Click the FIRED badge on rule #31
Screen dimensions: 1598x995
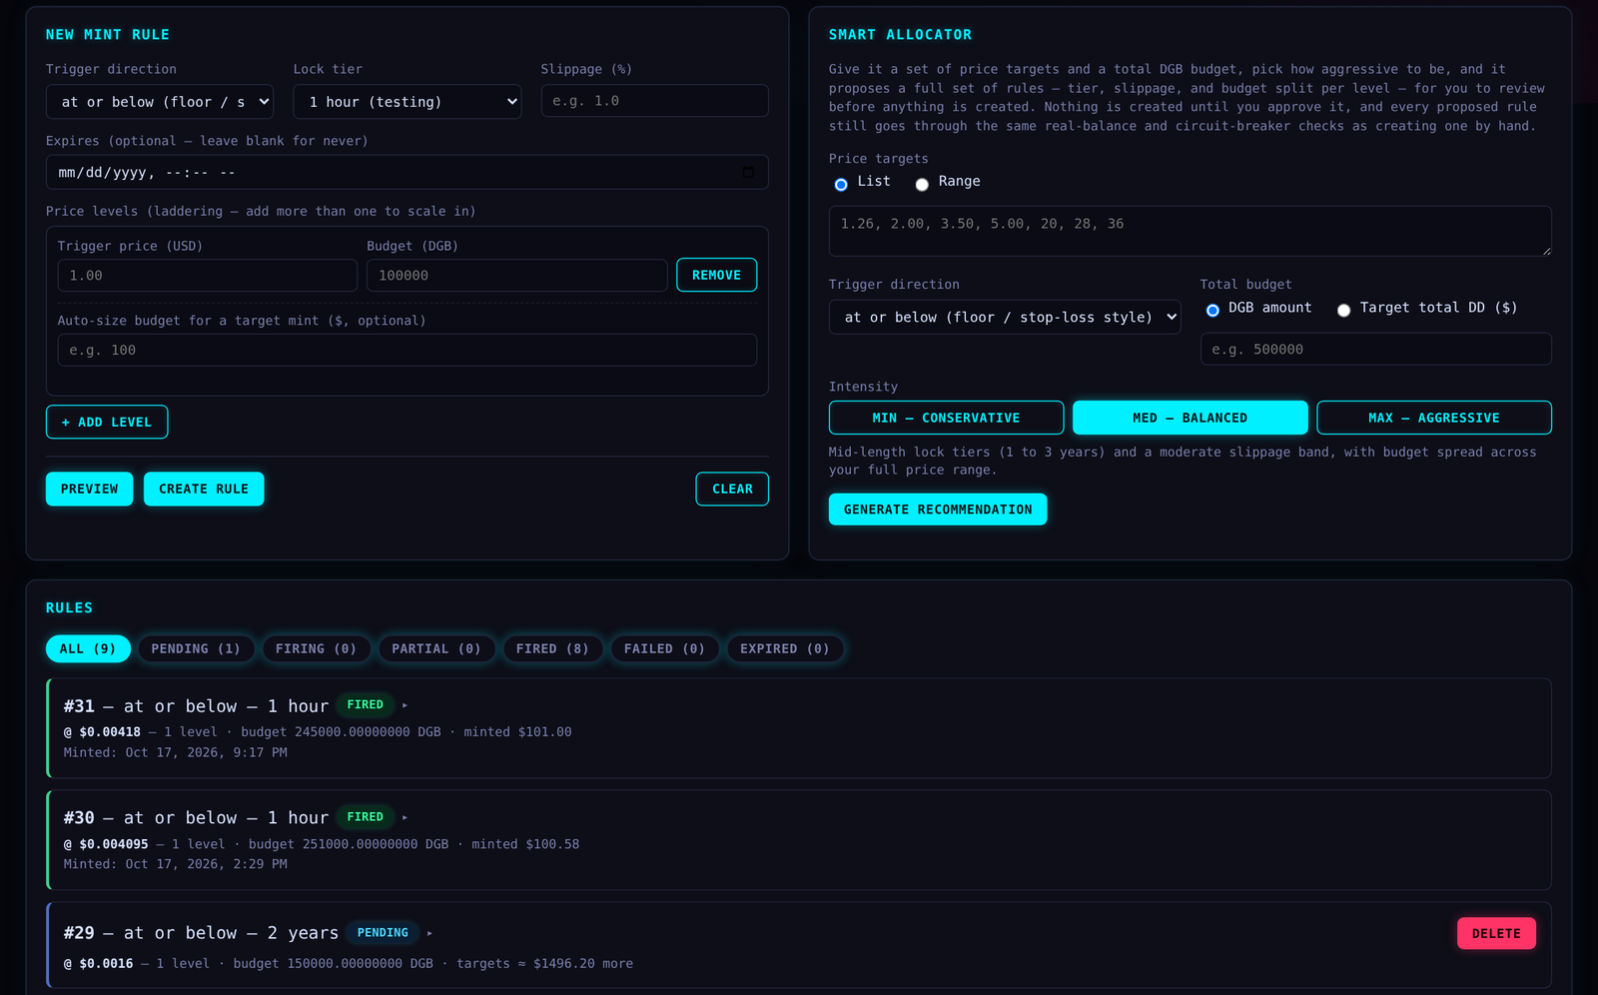coord(366,705)
